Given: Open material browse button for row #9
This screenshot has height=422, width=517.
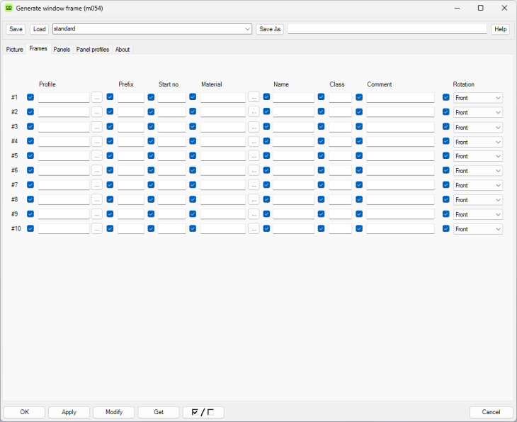Looking at the screenshot, I should (254, 214).
